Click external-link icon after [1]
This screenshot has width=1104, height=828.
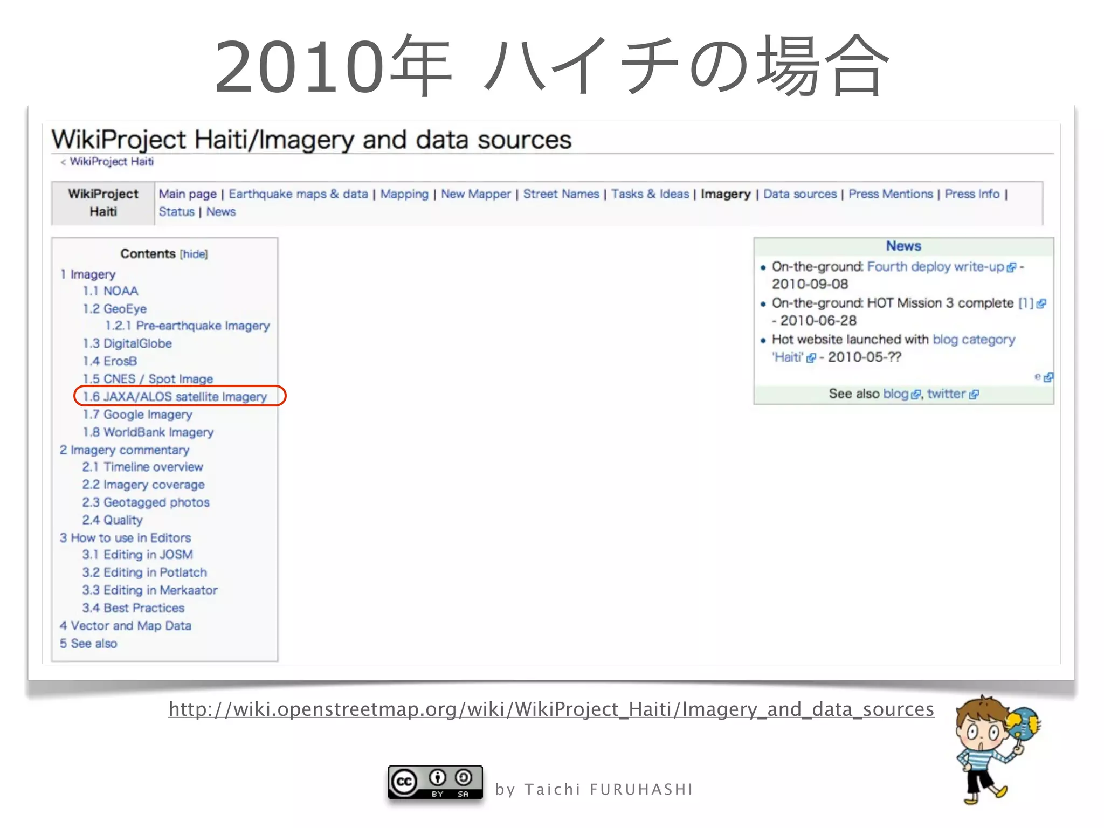pyautogui.click(x=1041, y=304)
